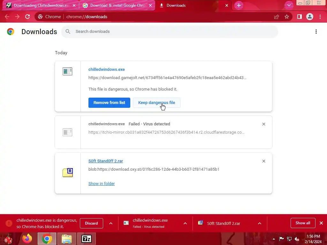Close the download bar
Image resolution: width=327 pixels, height=245 pixels.
click(321, 223)
